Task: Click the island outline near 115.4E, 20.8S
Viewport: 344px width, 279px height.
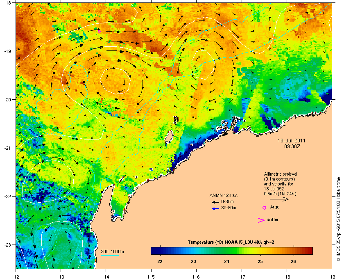Action: 168,137
